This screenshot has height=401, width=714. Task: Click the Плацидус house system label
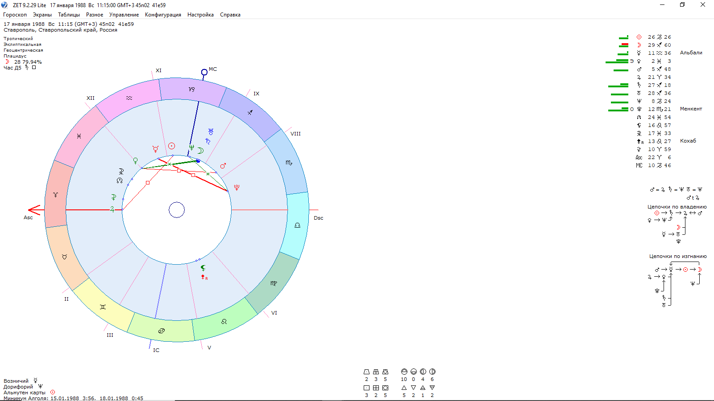[x=15, y=56]
